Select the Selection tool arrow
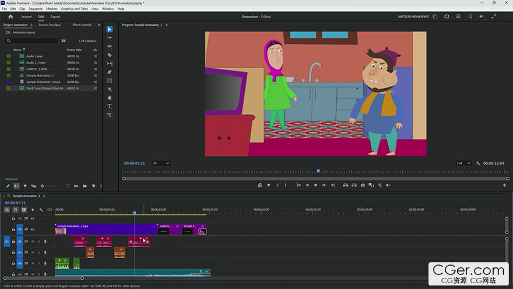 click(x=110, y=30)
